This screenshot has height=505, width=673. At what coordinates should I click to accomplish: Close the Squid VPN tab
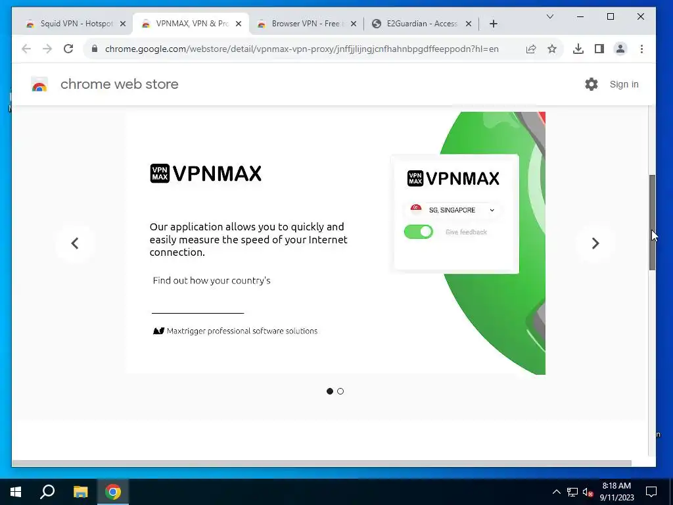123,24
